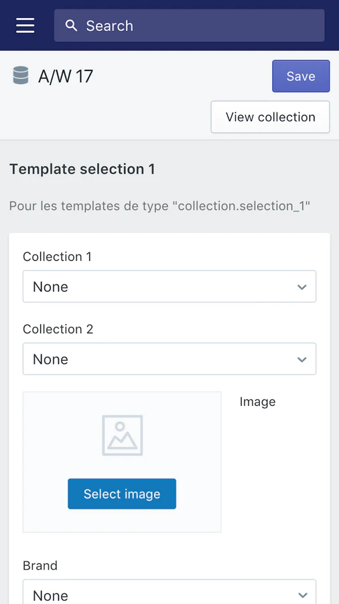This screenshot has height=604, width=339.
Task: Click the Template selection 1 heading
Action: (82, 169)
